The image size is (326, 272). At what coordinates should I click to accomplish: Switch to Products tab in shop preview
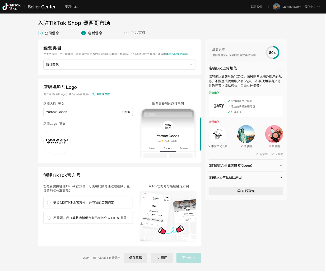click(x=168, y=148)
